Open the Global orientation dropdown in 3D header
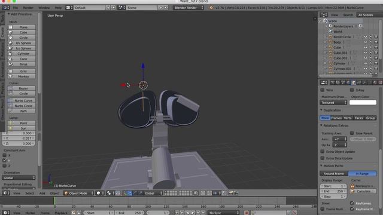 [153, 193]
